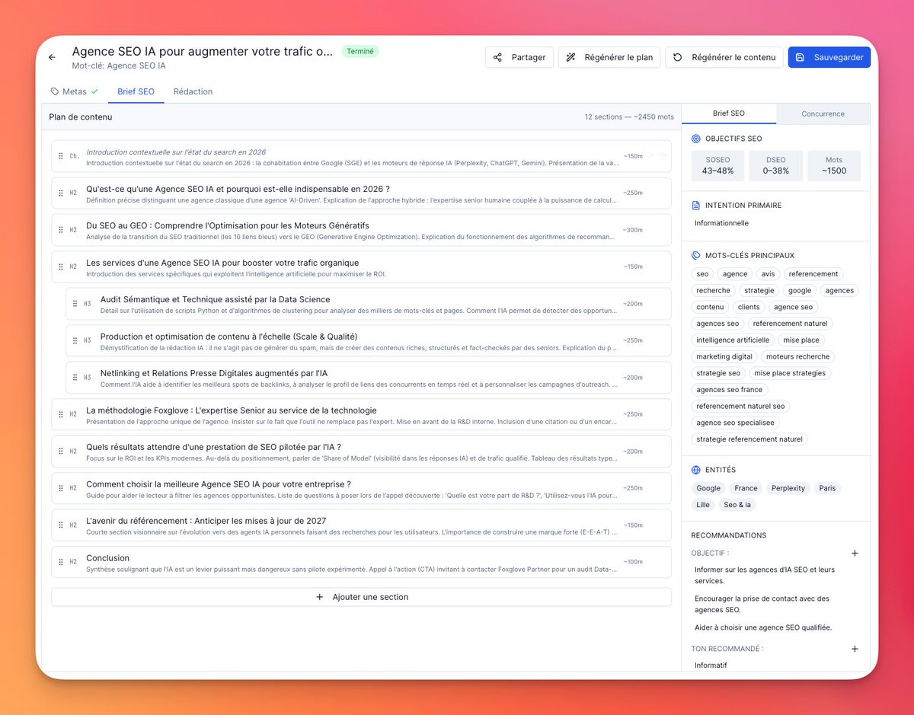
Task: Select L'avenir du référencement heading
Action: (x=206, y=521)
